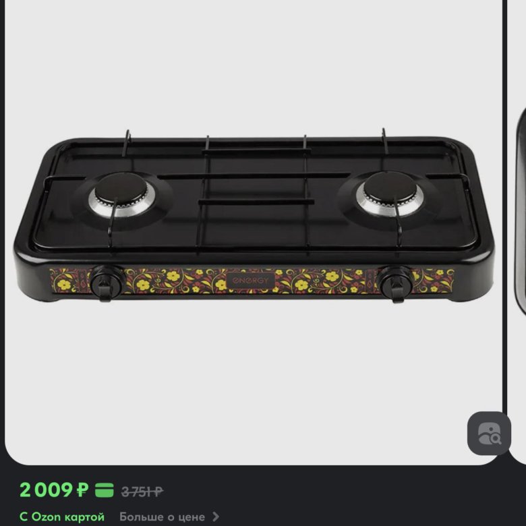Click the crossed-out 3 751 ₽ old price
526x526 pixels.
click(142, 492)
